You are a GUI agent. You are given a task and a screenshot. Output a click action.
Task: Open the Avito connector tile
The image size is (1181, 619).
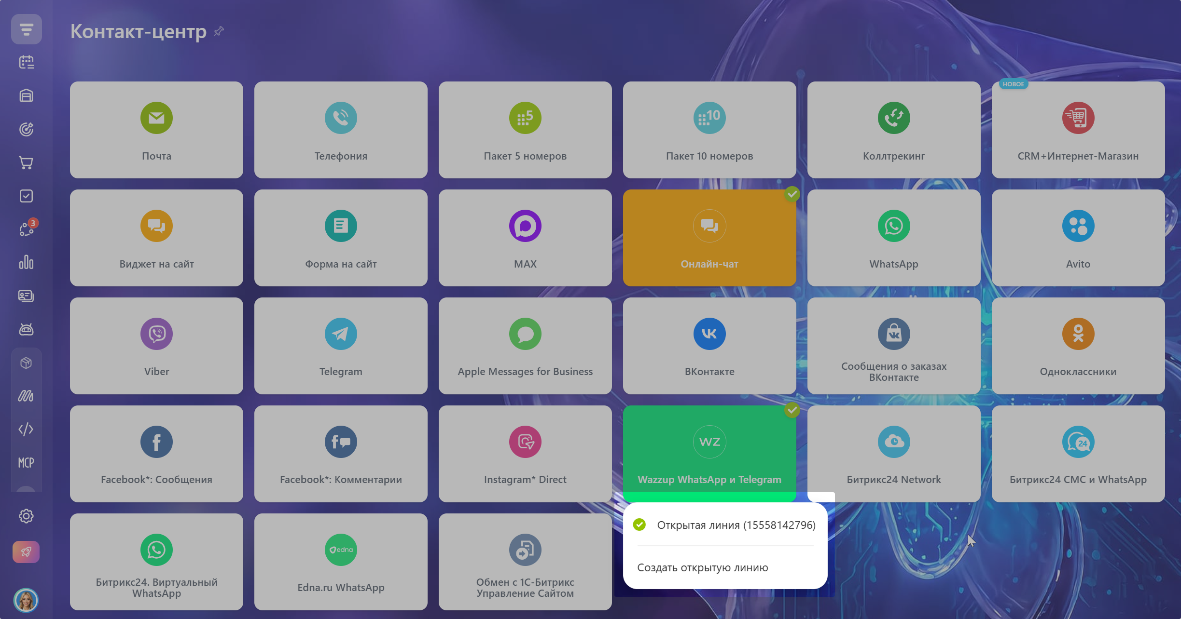tap(1078, 238)
